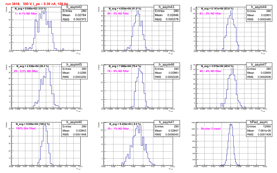Click RMS value 0.0001409 in hPed_asym

coord(264,134)
